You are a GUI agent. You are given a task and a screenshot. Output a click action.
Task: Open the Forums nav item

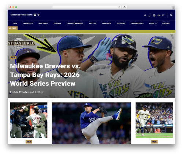coord(166,23)
